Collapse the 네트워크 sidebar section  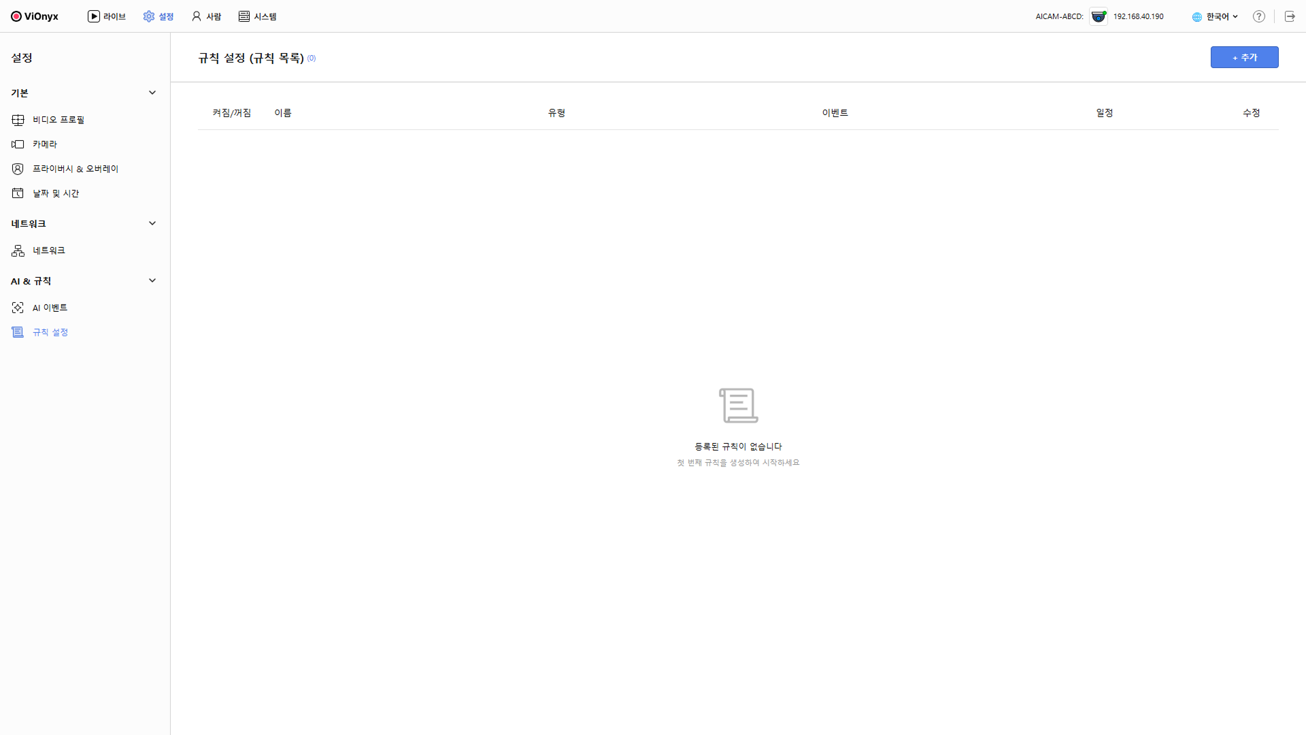tap(152, 223)
